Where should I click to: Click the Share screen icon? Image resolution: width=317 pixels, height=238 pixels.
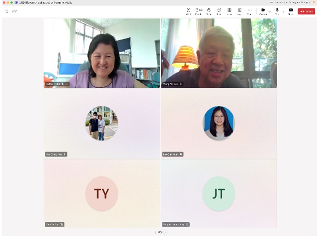291,11
